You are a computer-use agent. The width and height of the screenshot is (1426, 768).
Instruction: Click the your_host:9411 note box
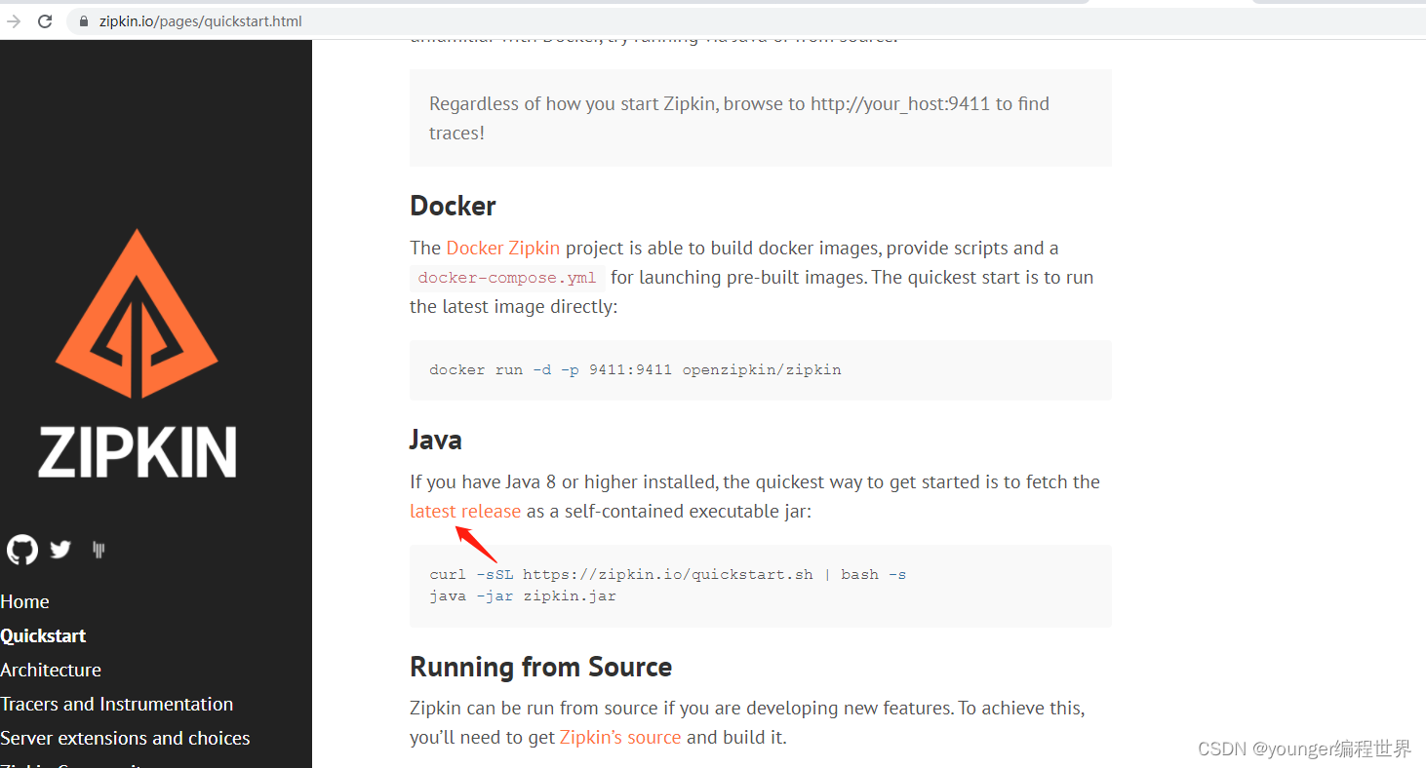pos(761,118)
